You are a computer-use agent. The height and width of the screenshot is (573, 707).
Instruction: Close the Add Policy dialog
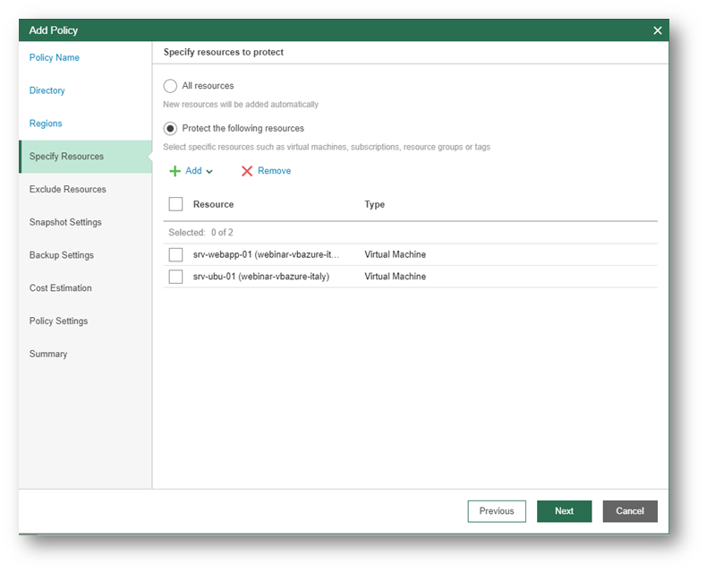point(658,30)
